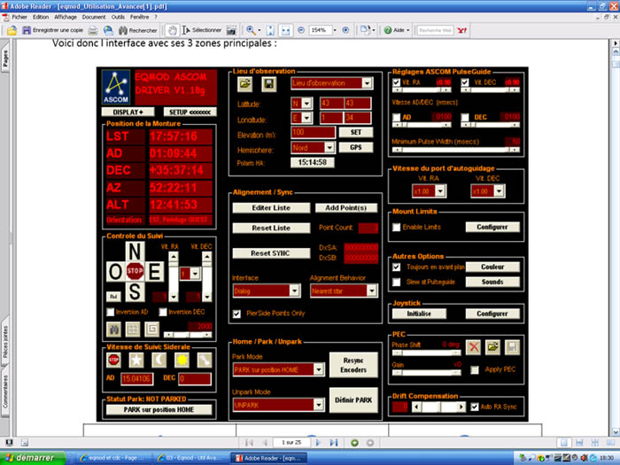Open the Edition menu
The width and height of the screenshot is (620, 465).
tap(41, 17)
